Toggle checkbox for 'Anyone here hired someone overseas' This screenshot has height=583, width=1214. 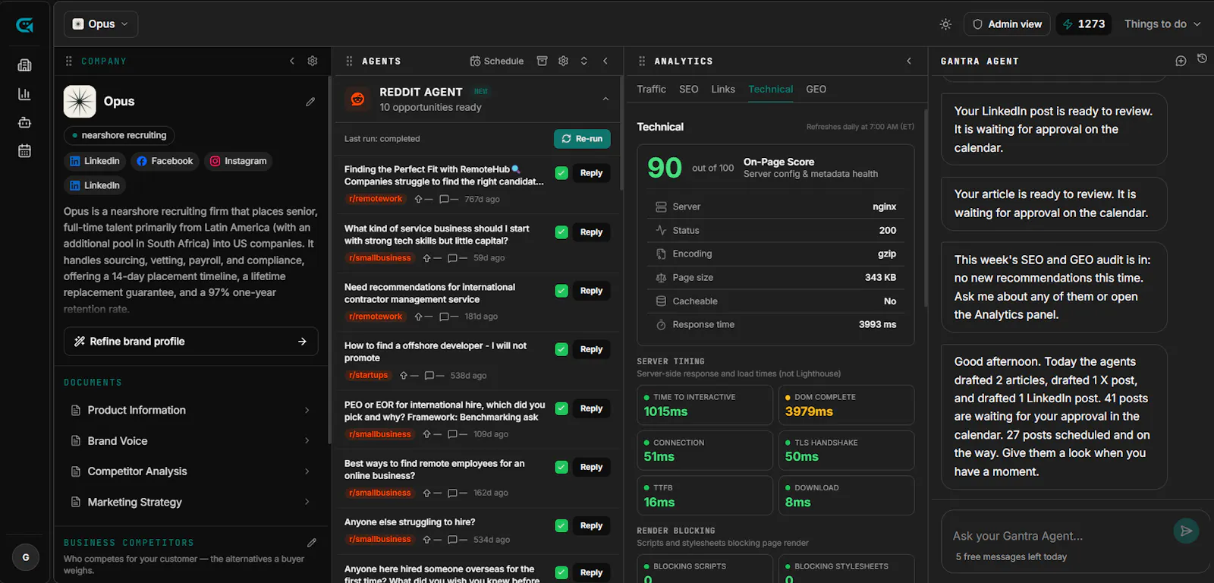pos(561,572)
